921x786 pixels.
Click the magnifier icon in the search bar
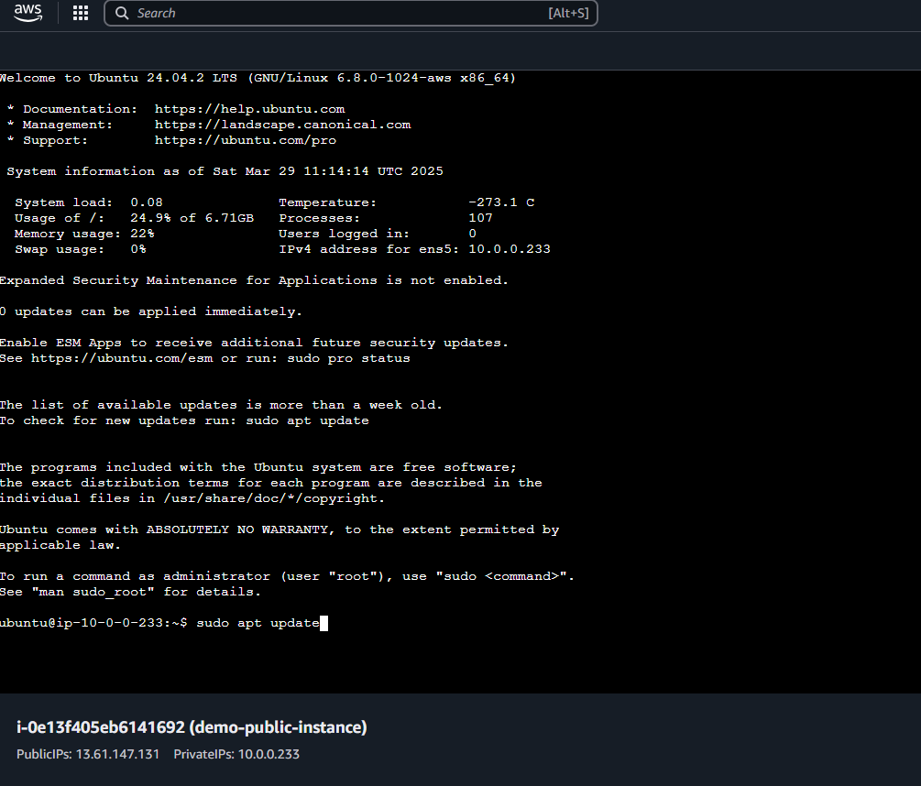(122, 13)
